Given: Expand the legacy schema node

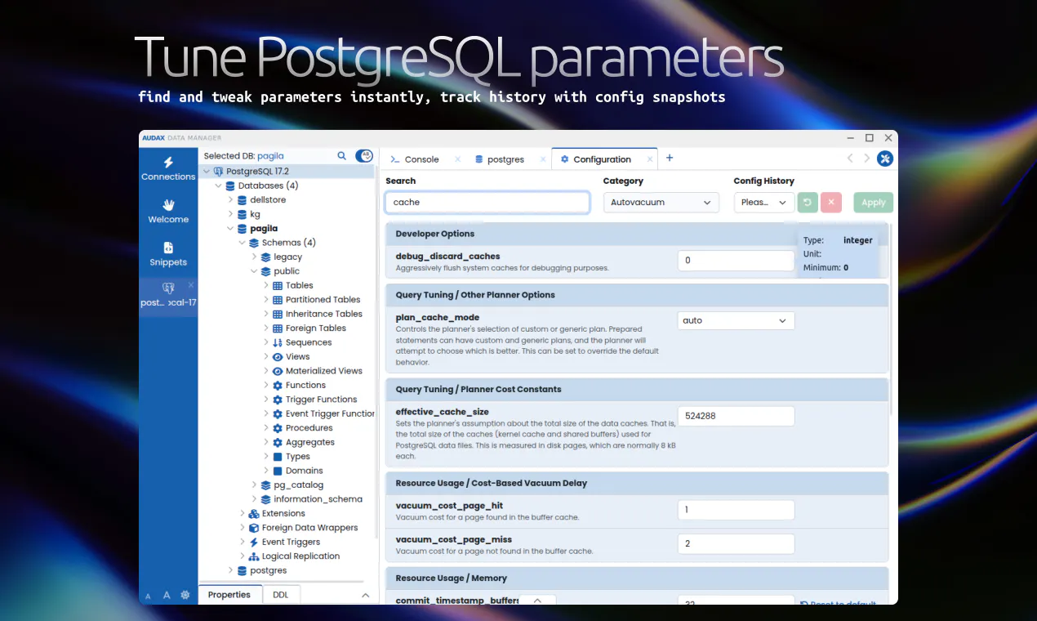Looking at the screenshot, I should point(254,257).
